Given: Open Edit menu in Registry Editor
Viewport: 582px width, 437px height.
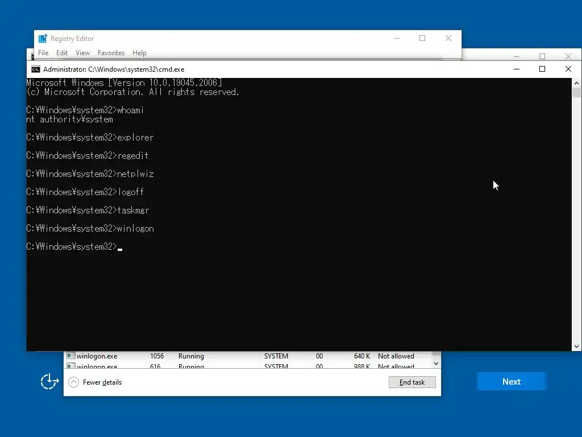Looking at the screenshot, I should (61, 53).
